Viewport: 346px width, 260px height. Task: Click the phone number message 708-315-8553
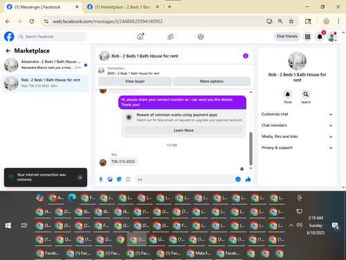coord(123,162)
